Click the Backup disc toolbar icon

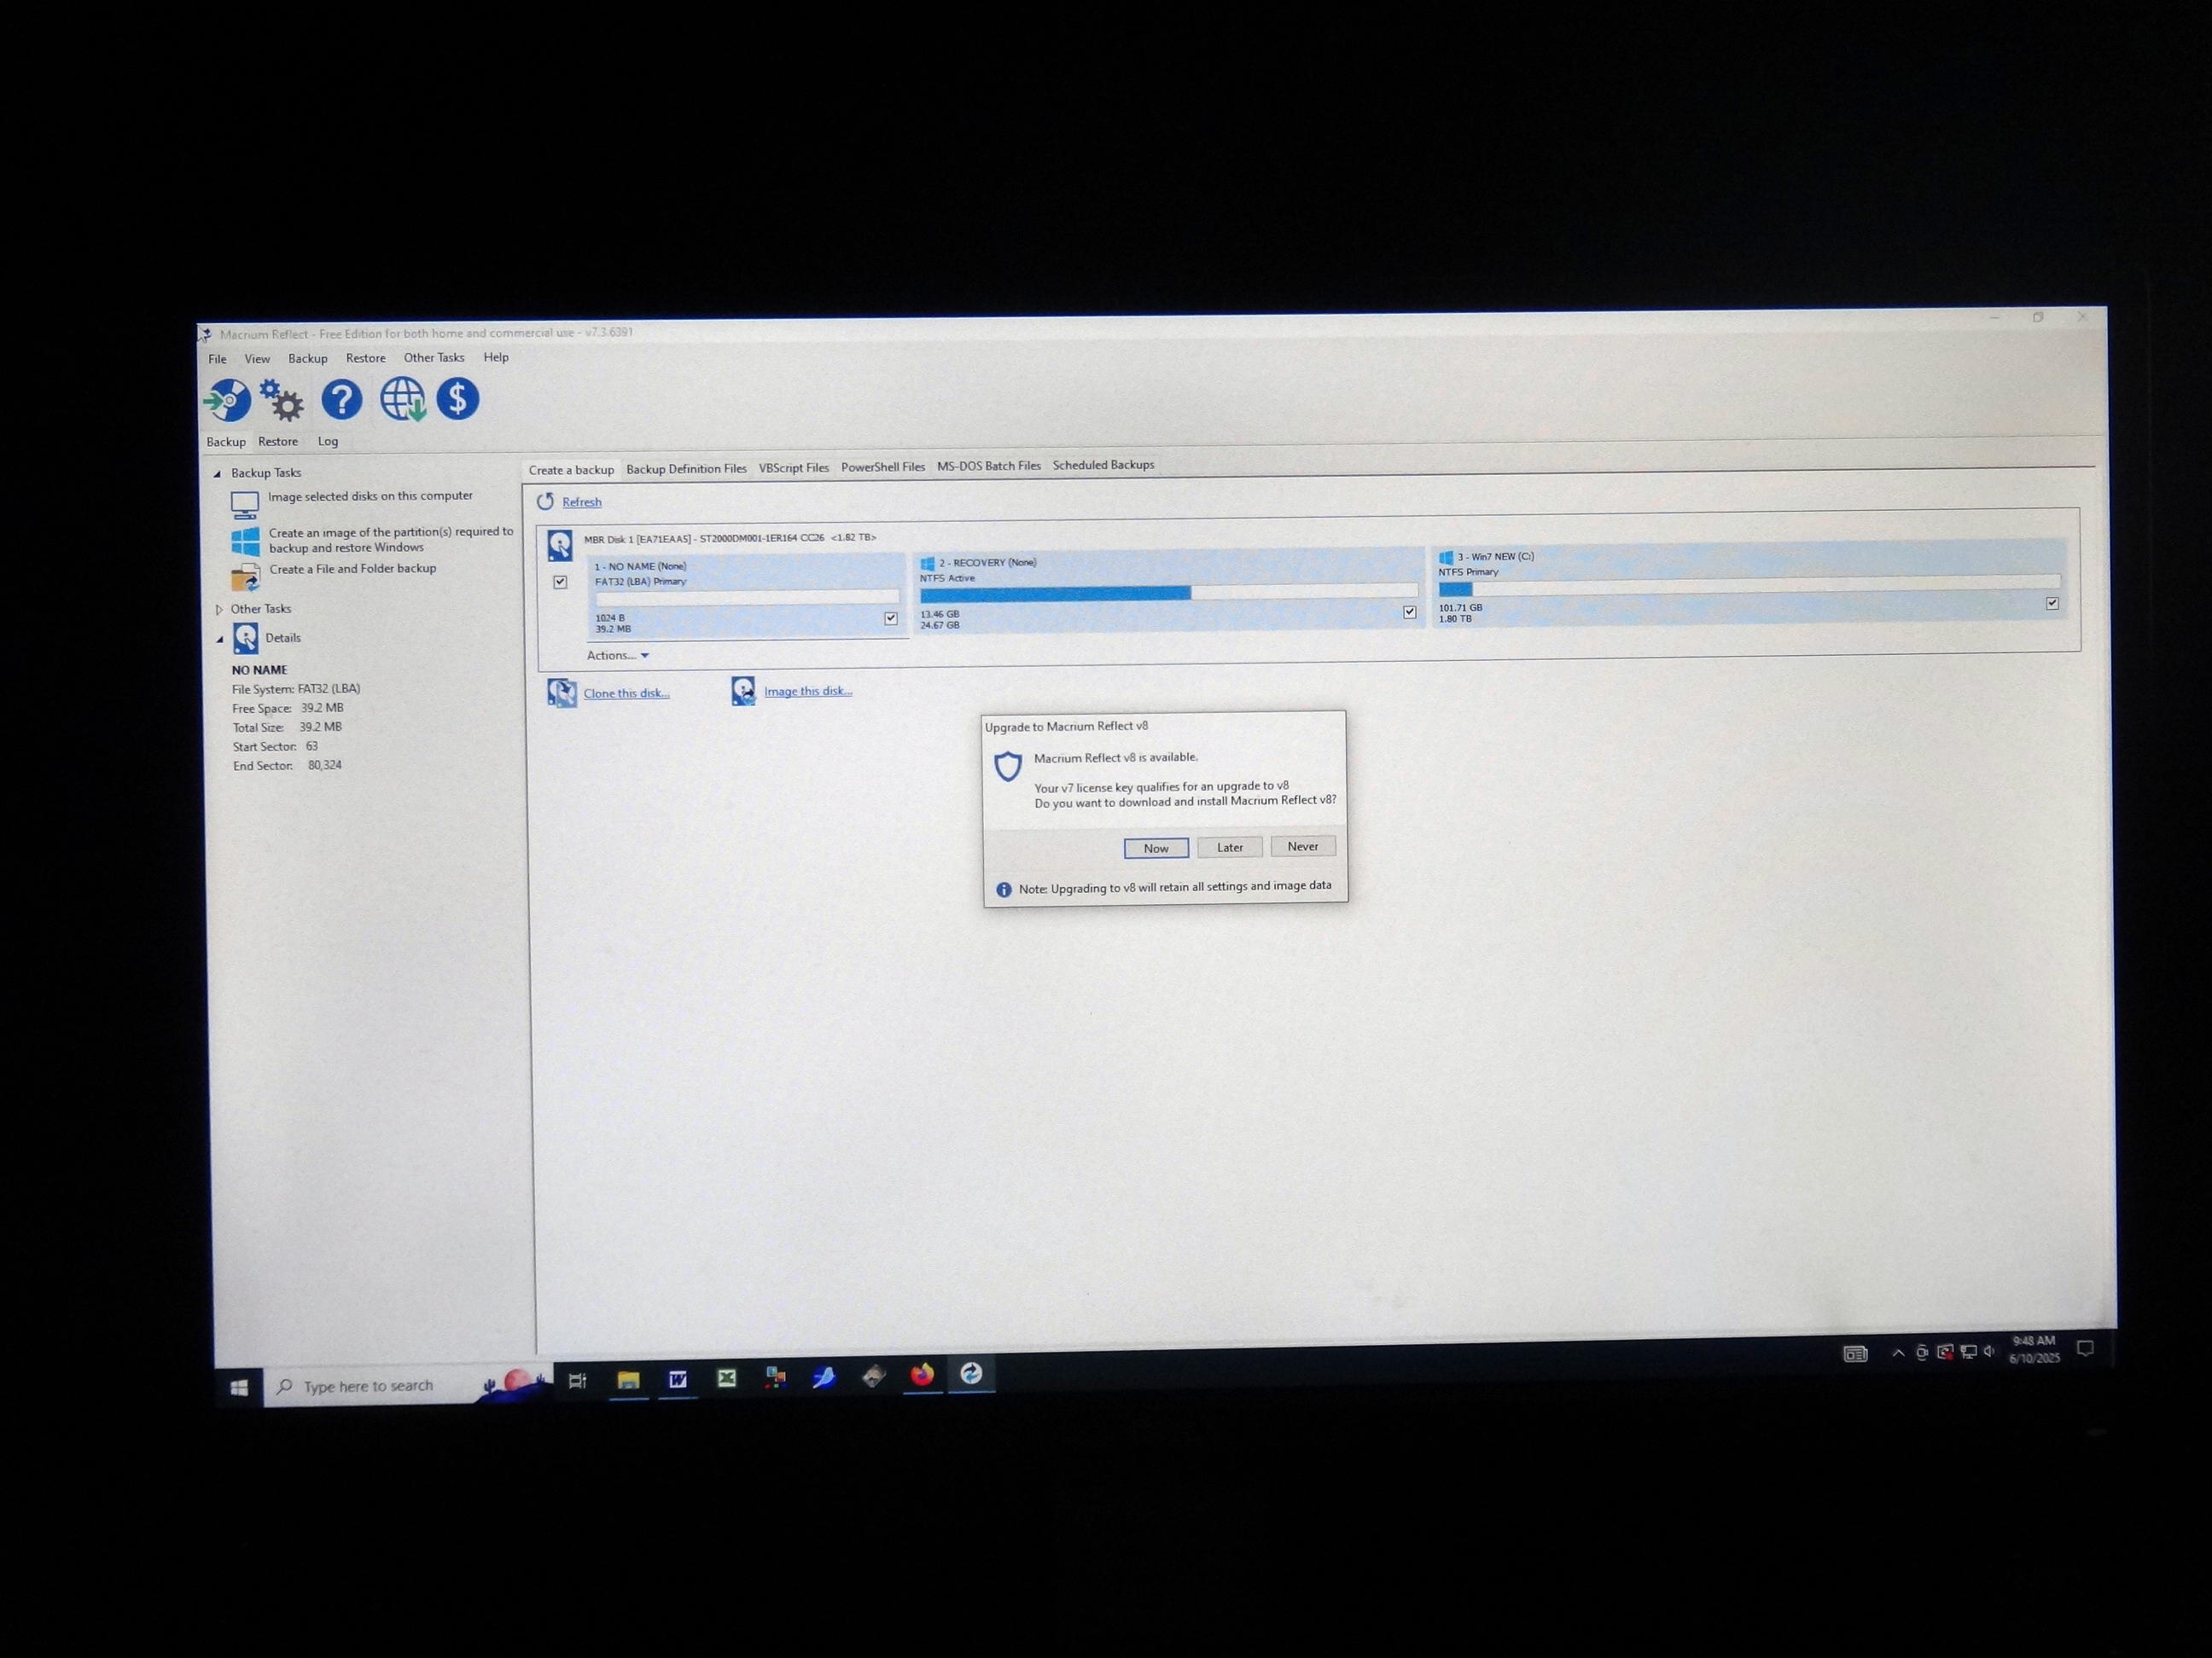pos(227,401)
